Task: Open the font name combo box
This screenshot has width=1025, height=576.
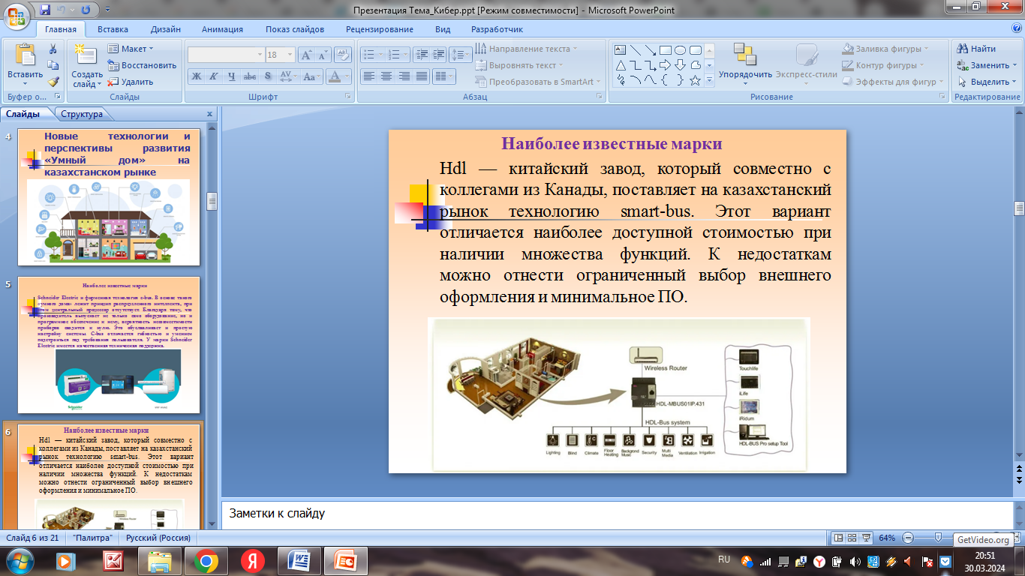Action: 226,55
